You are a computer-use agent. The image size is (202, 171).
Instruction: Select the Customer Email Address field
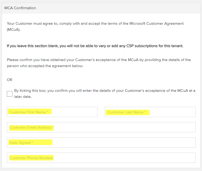[x=101, y=127]
